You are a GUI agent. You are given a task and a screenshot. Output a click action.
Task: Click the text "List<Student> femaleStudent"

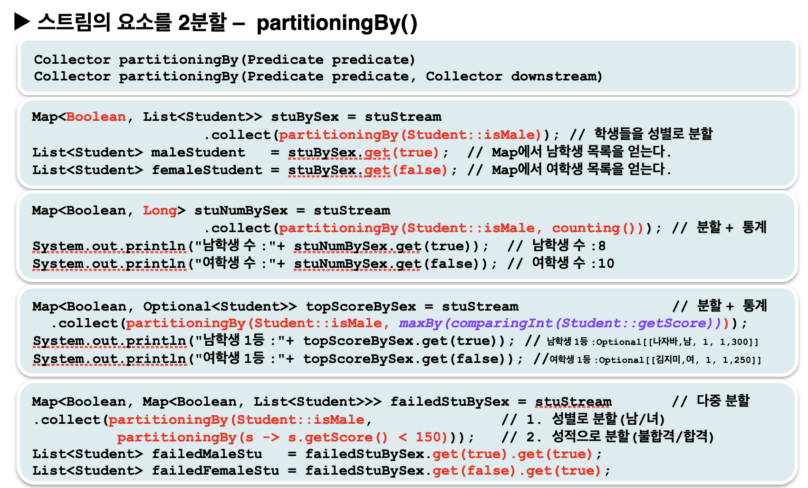point(147,170)
